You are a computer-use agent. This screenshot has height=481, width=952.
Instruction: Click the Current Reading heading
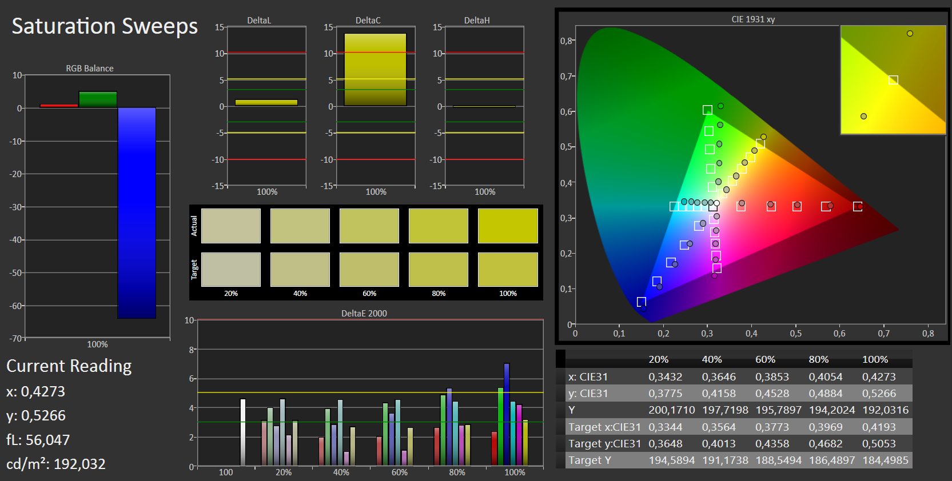pos(69,366)
